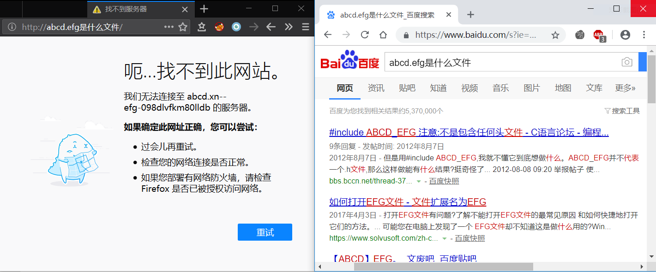Click the blue Baidu search button edge
This screenshot has height=272, width=656.
tap(643, 62)
